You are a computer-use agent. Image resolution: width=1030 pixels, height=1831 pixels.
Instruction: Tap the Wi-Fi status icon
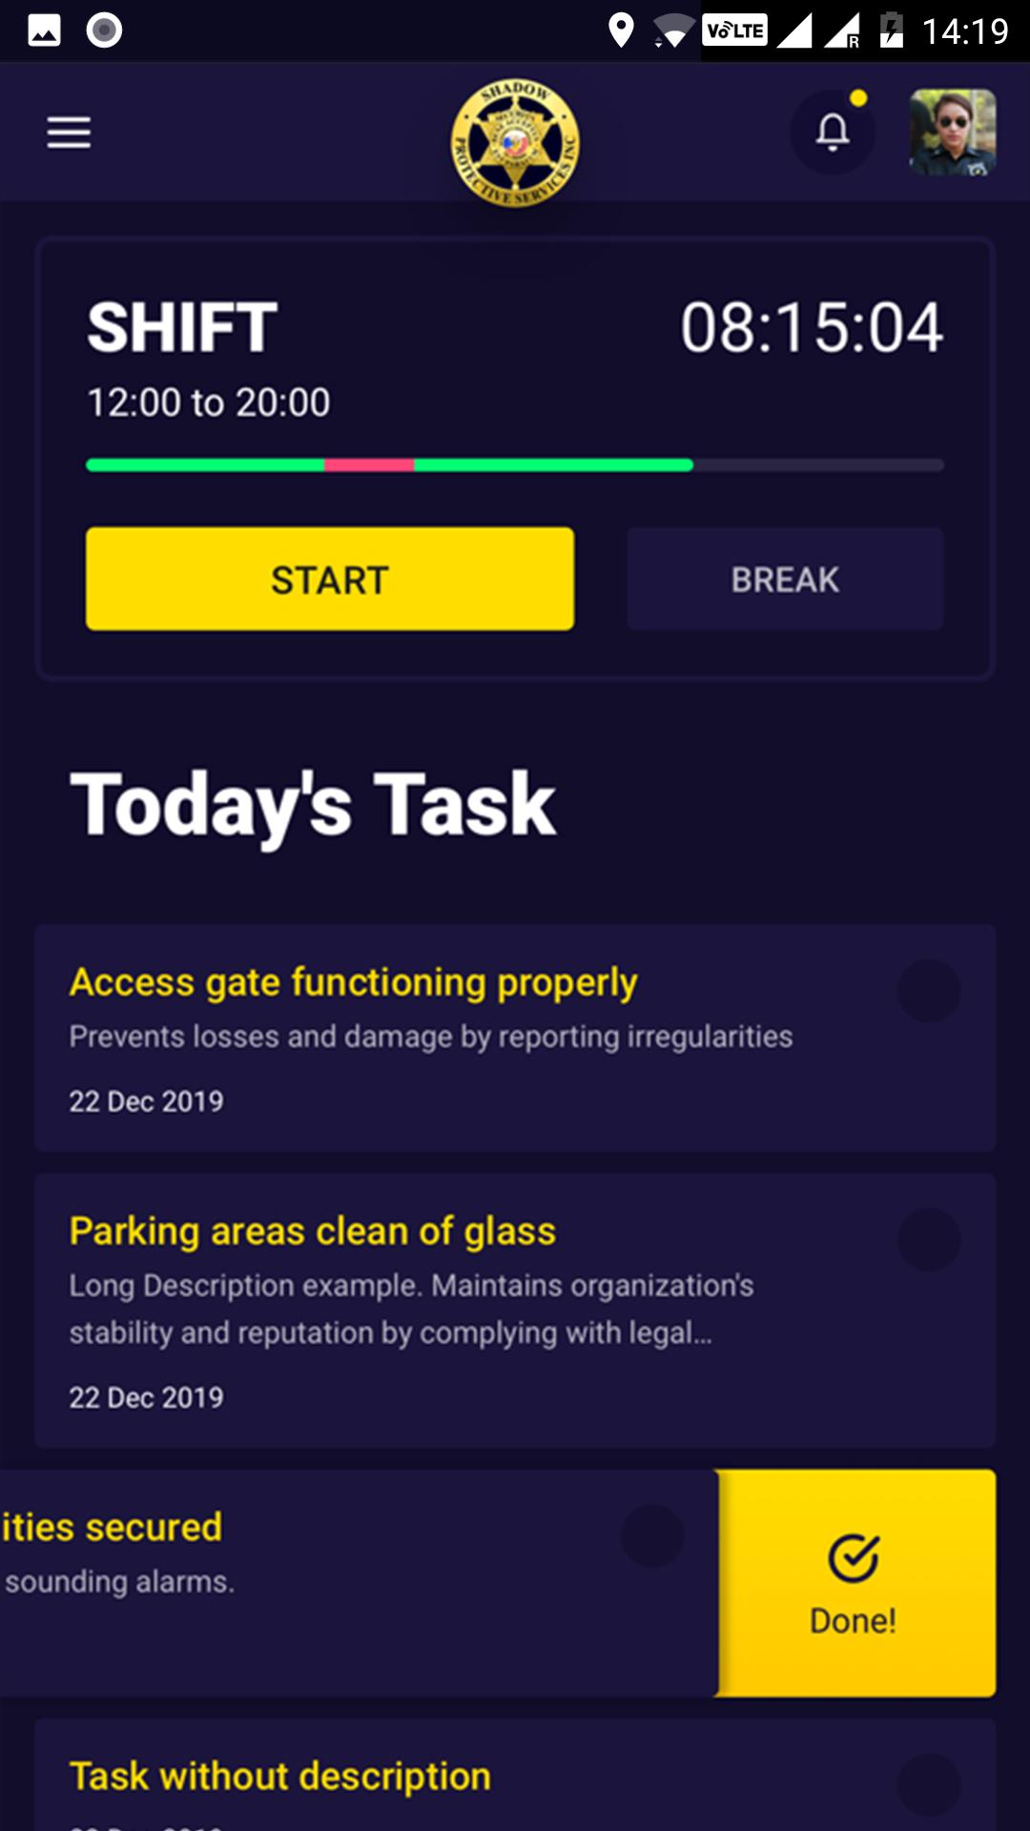click(x=673, y=31)
